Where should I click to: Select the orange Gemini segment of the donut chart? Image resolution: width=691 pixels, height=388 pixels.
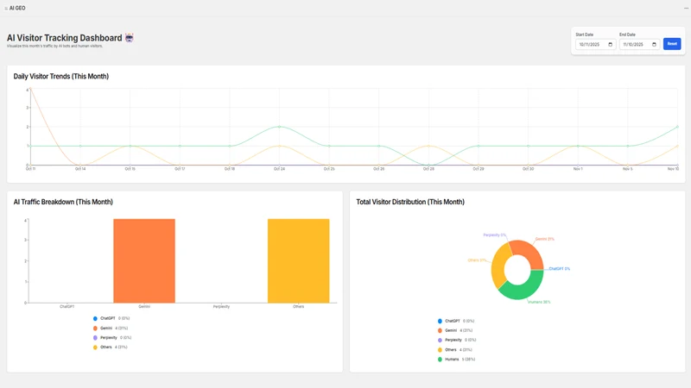[530, 252]
